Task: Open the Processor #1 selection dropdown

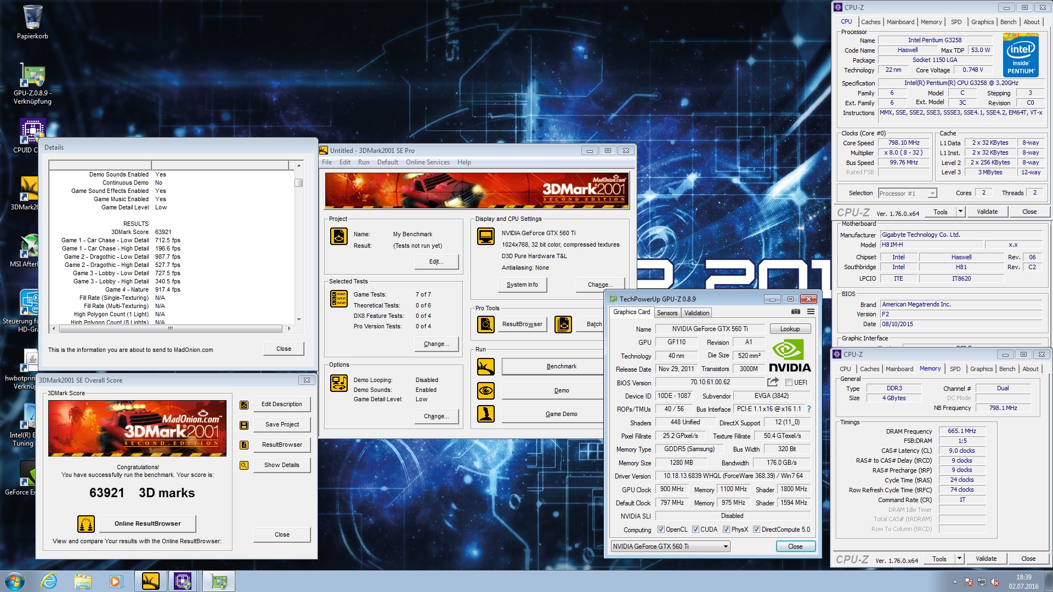Action: (907, 193)
